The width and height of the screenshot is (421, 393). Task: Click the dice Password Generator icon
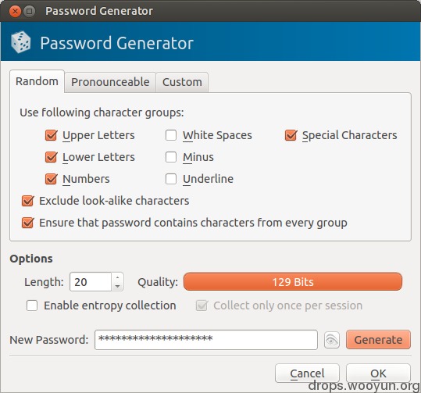(20, 42)
